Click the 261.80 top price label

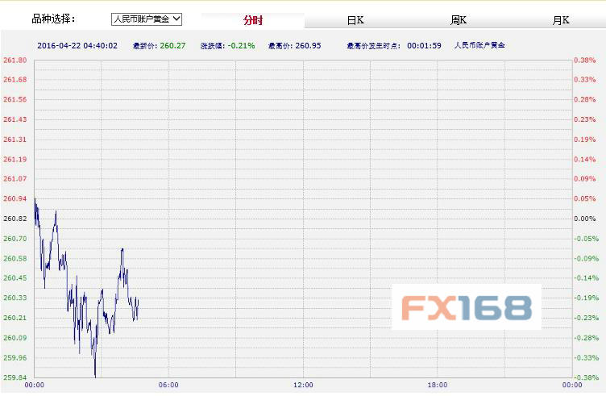click(x=15, y=60)
